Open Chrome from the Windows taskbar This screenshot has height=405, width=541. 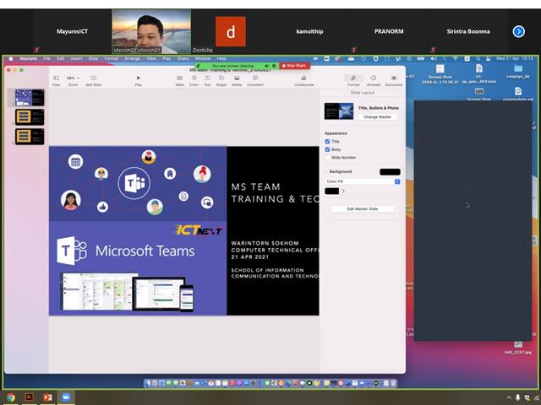coord(10,397)
